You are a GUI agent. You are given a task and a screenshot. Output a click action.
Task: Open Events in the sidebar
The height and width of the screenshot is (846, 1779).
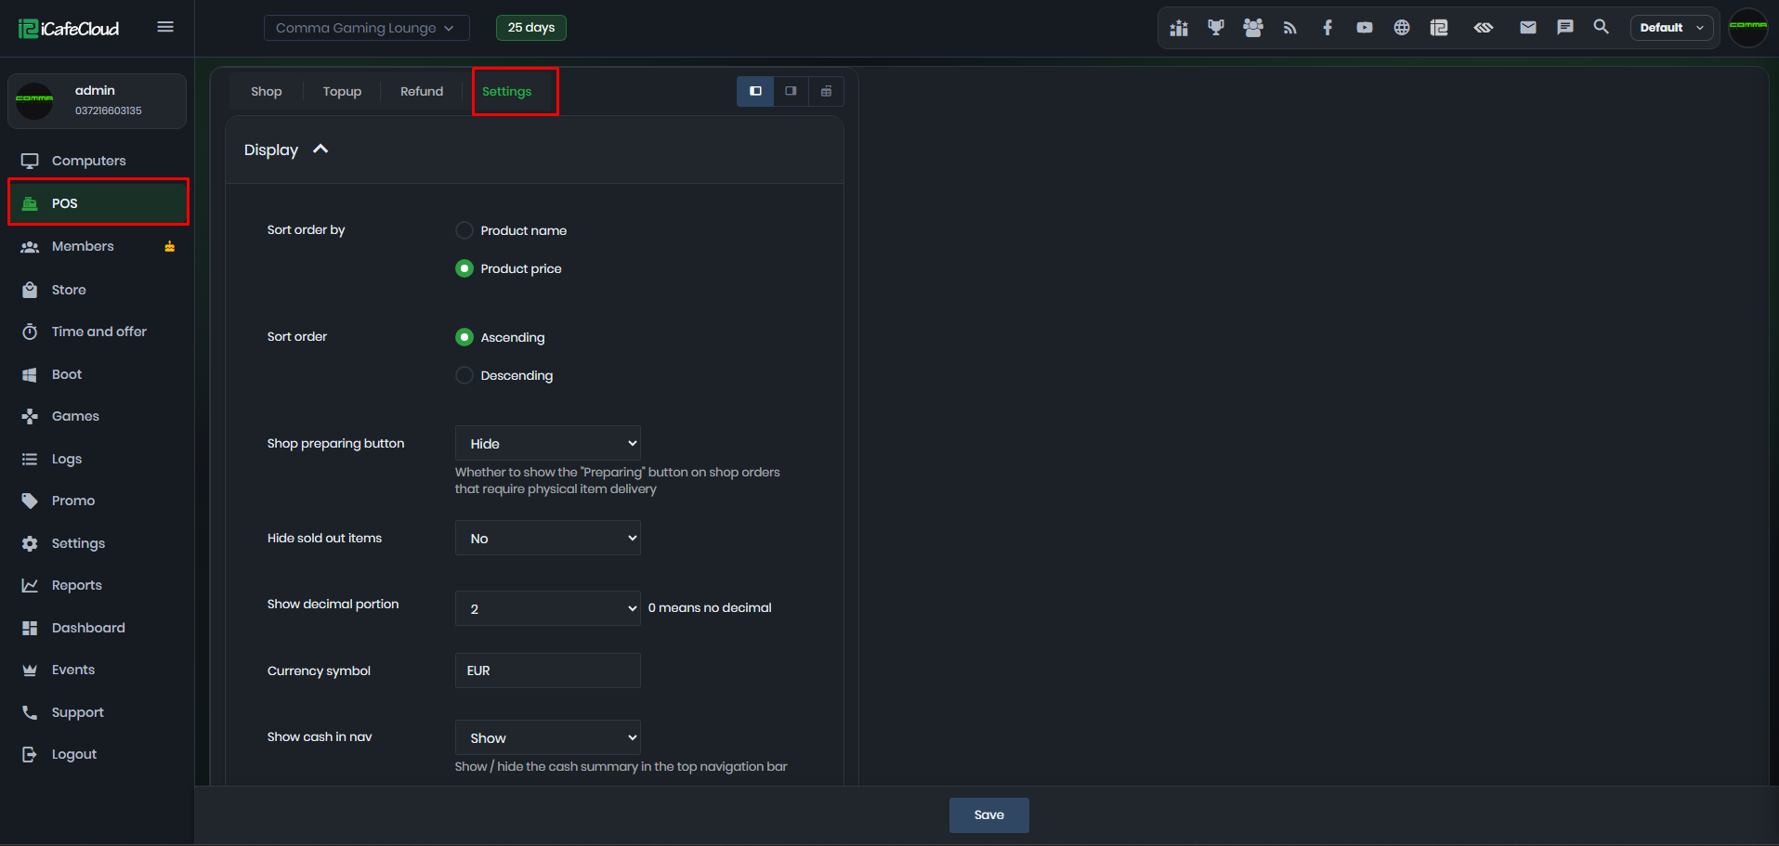[x=98, y=670]
